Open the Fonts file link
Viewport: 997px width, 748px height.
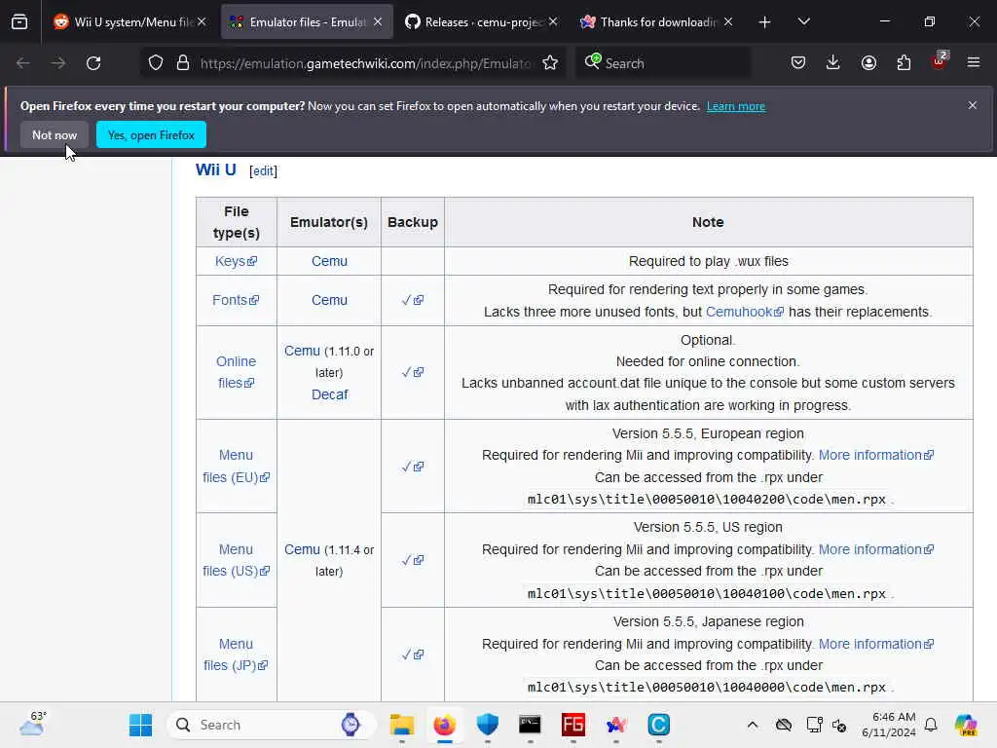pos(236,300)
